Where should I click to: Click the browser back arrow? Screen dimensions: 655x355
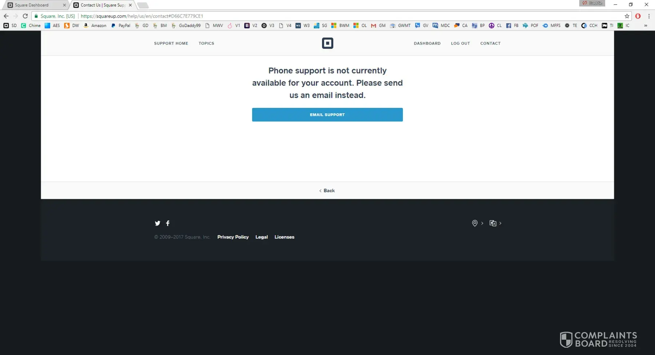pyautogui.click(x=6, y=16)
